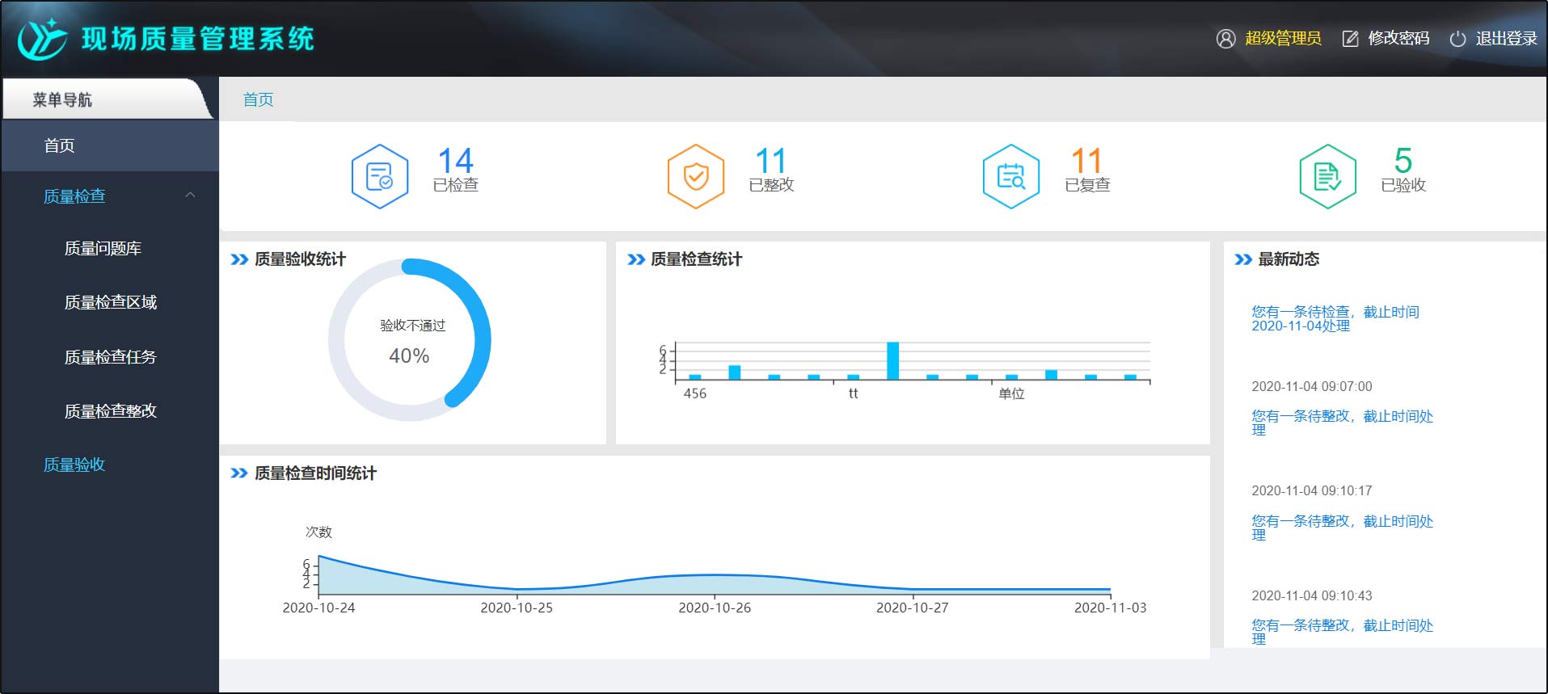Click double-arrow icon beside 质量检查时间统计
This screenshot has height=694, width=1548.
point(239,473)
